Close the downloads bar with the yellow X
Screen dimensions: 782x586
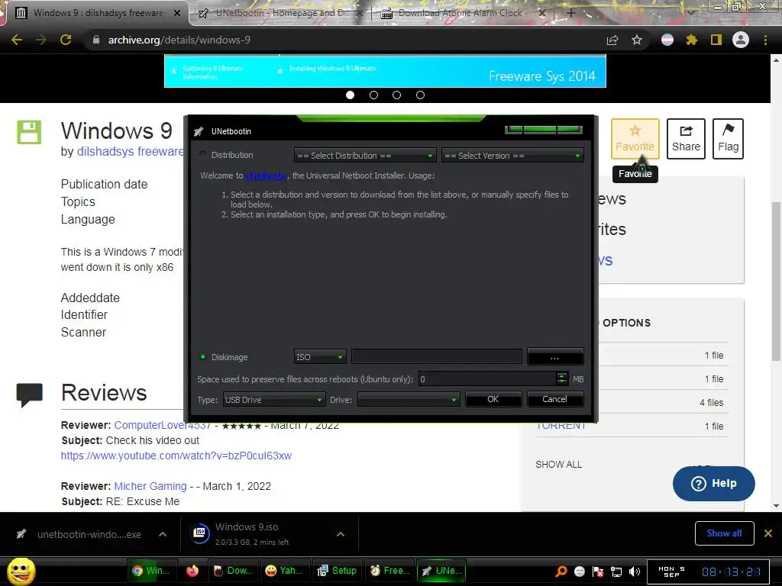[768, 533]
